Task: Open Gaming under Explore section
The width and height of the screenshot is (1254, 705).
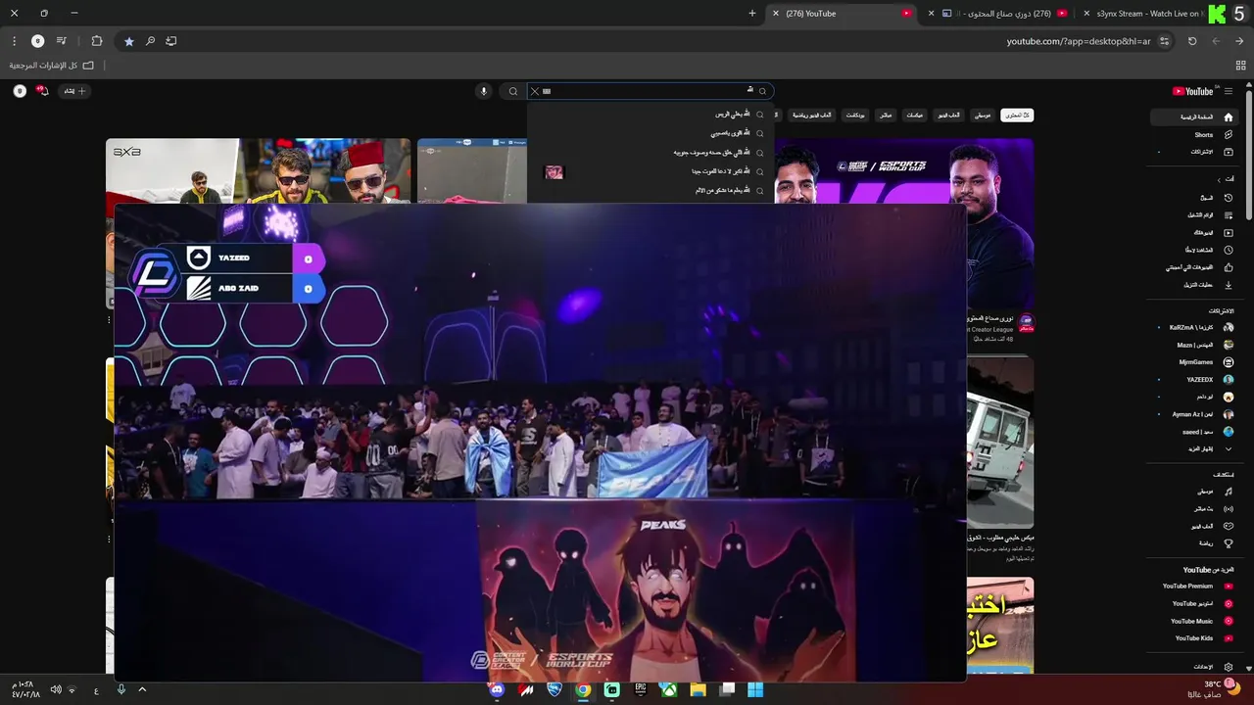Action: pos(1194,527)
